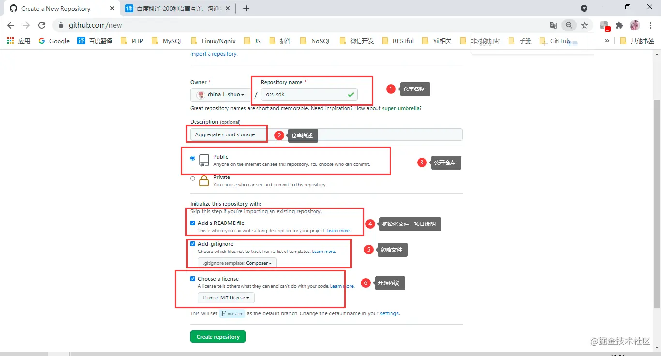The image size is (661, 356).
Task: Bookmark this page with the star icon
Action: point(585,25)
